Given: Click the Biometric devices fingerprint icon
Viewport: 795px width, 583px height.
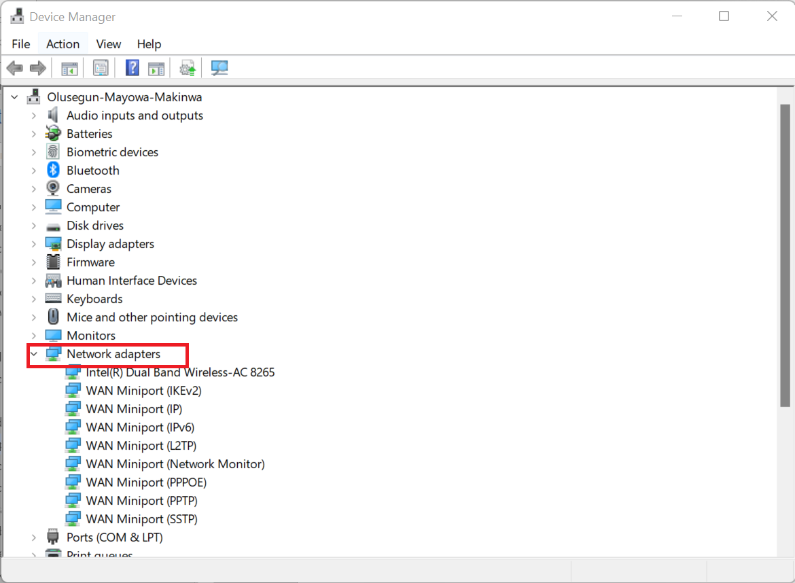Looking at the screenshot, I should (x=53, y=152).
